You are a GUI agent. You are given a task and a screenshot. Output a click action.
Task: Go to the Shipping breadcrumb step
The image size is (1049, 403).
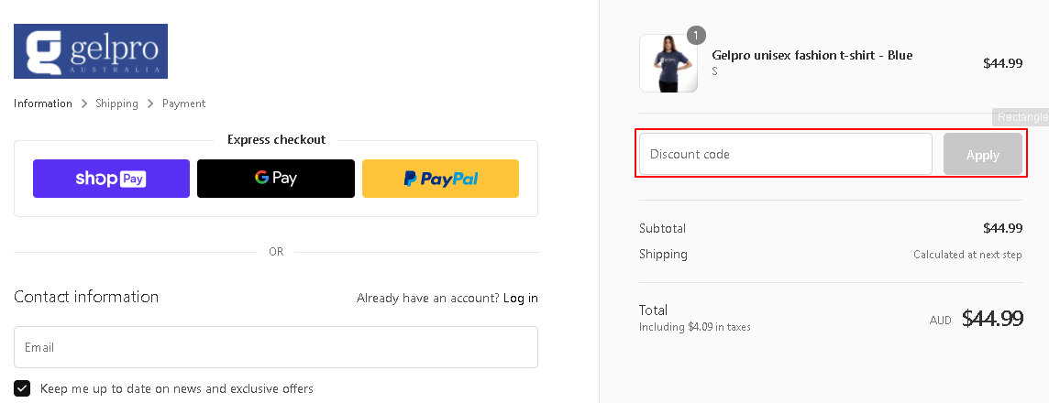click(x=117, y=103)
